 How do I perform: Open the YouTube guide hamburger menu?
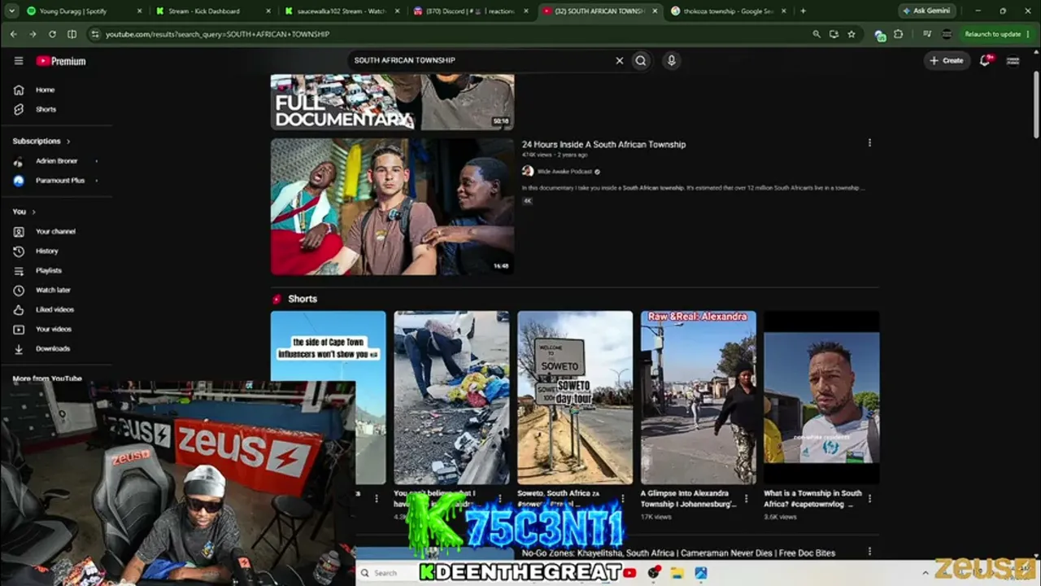[19, 61]
